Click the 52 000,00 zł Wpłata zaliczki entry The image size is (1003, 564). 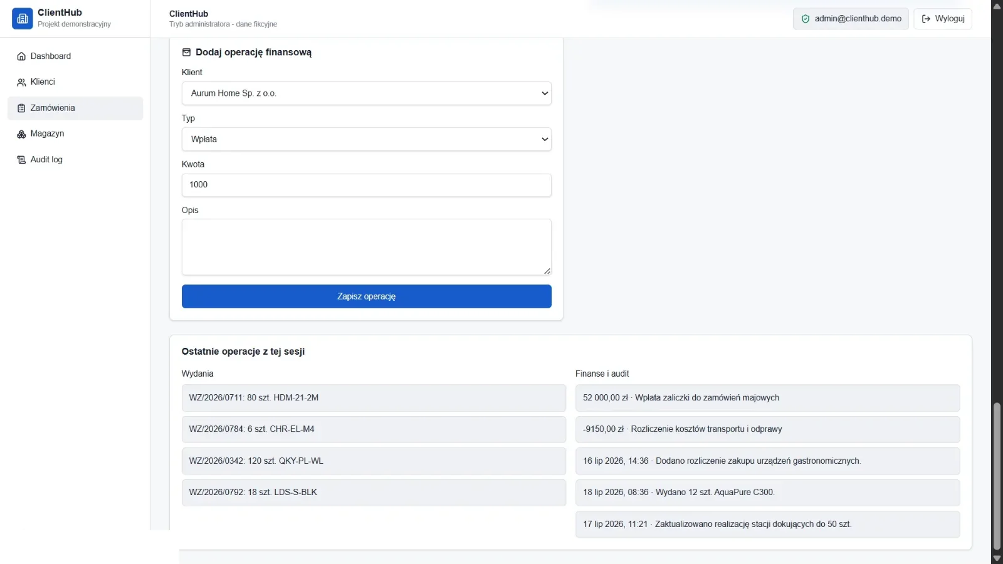click(768, 398)
